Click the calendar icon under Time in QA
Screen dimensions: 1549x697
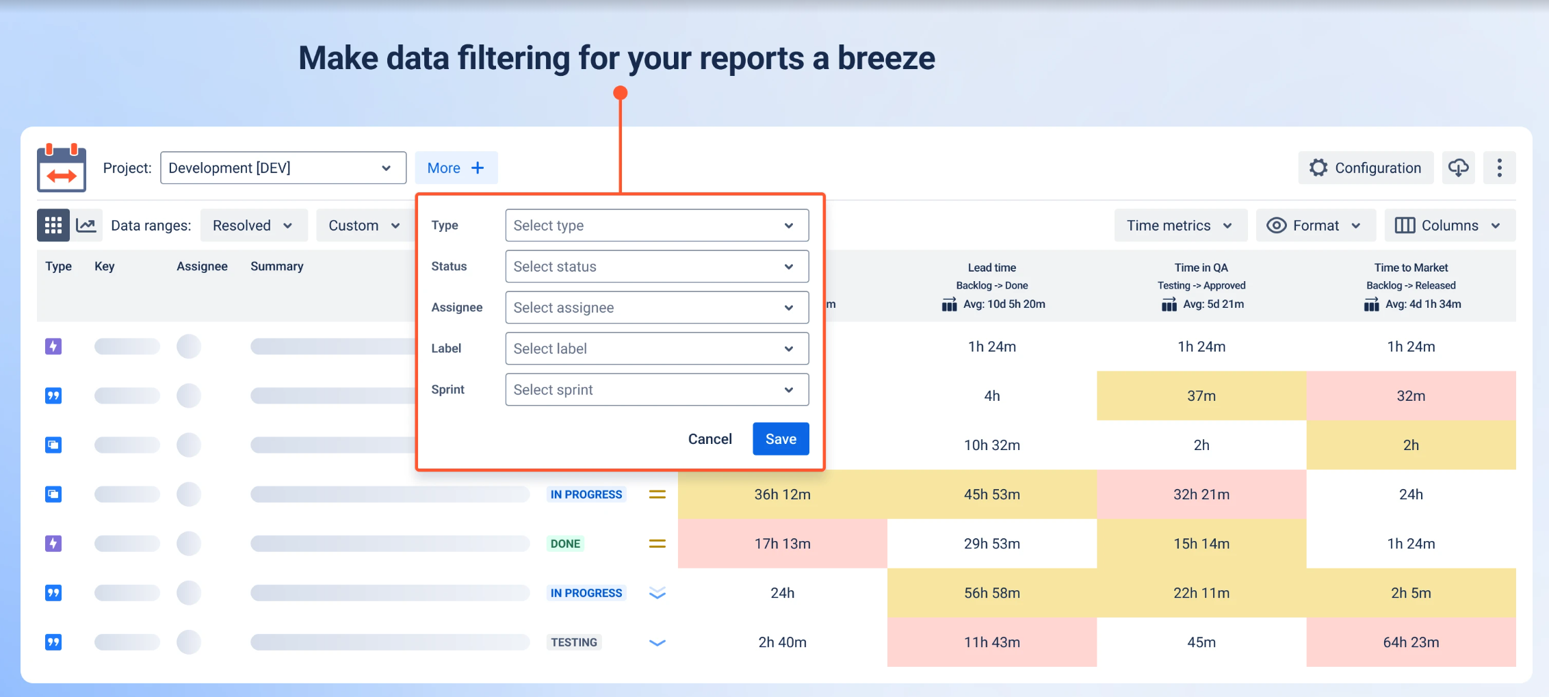click(1169, 304)
